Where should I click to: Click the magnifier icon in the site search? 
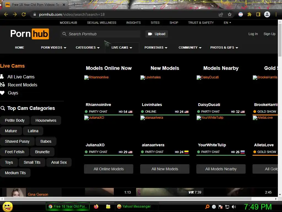64,34
